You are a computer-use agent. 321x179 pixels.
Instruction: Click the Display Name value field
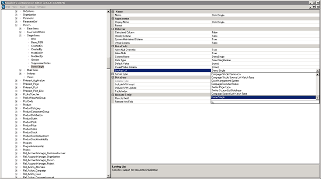tap(265, 22)
